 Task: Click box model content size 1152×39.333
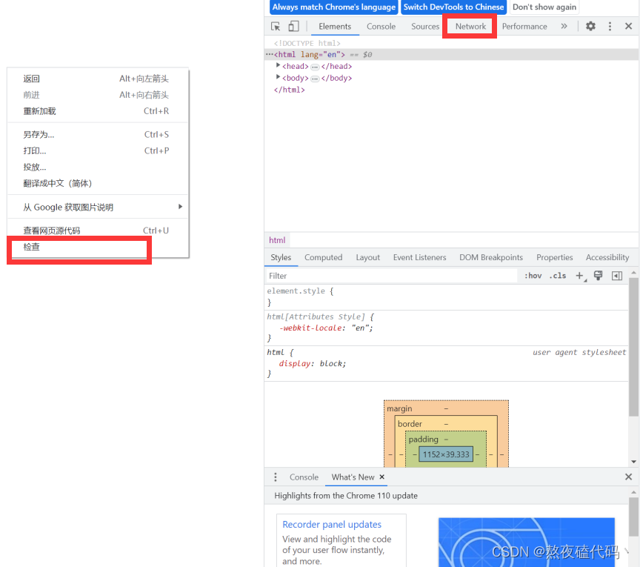coord(446,454)
